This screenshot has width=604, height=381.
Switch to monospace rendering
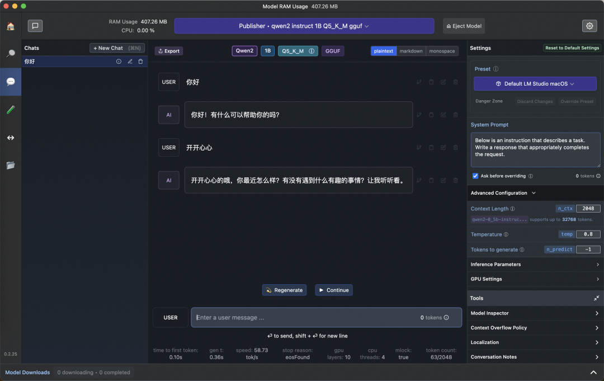(442, 51)
